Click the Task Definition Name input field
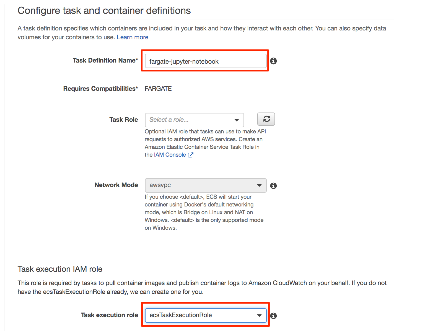 point(206,61)
